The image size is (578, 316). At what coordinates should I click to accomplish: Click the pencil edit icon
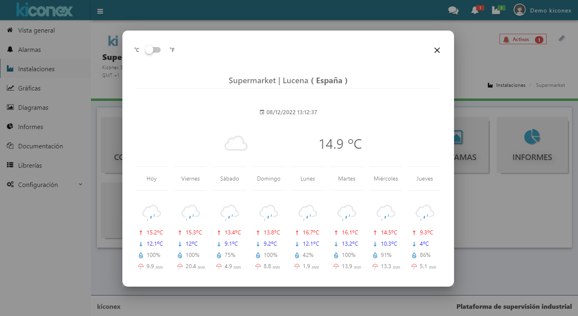562,39
